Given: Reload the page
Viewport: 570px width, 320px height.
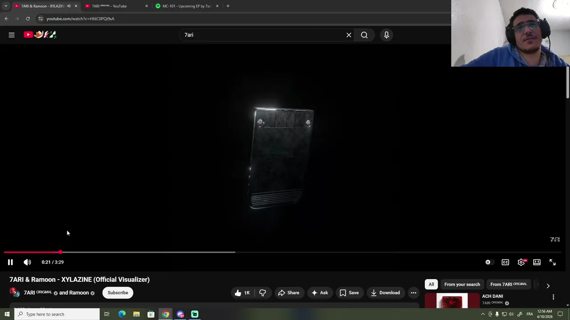Looking at the screenshot, I should (x=28, y=19).
